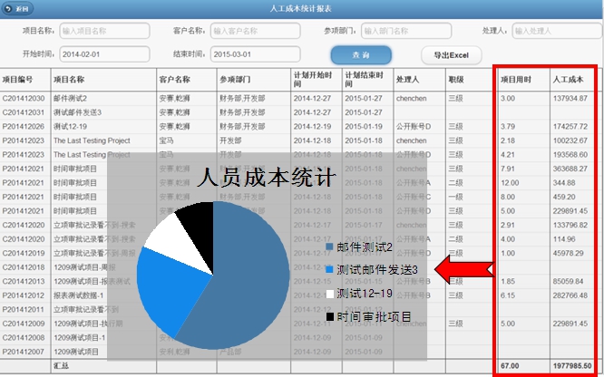Click the 计划开始时间 column header
604x377 pixels.
pos(310,79)
